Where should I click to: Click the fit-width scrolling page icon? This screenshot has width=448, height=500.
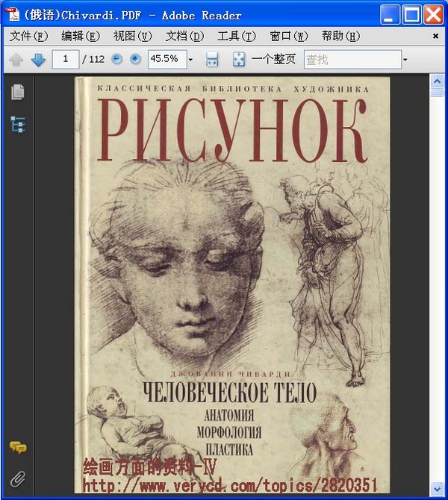(212, 59)
